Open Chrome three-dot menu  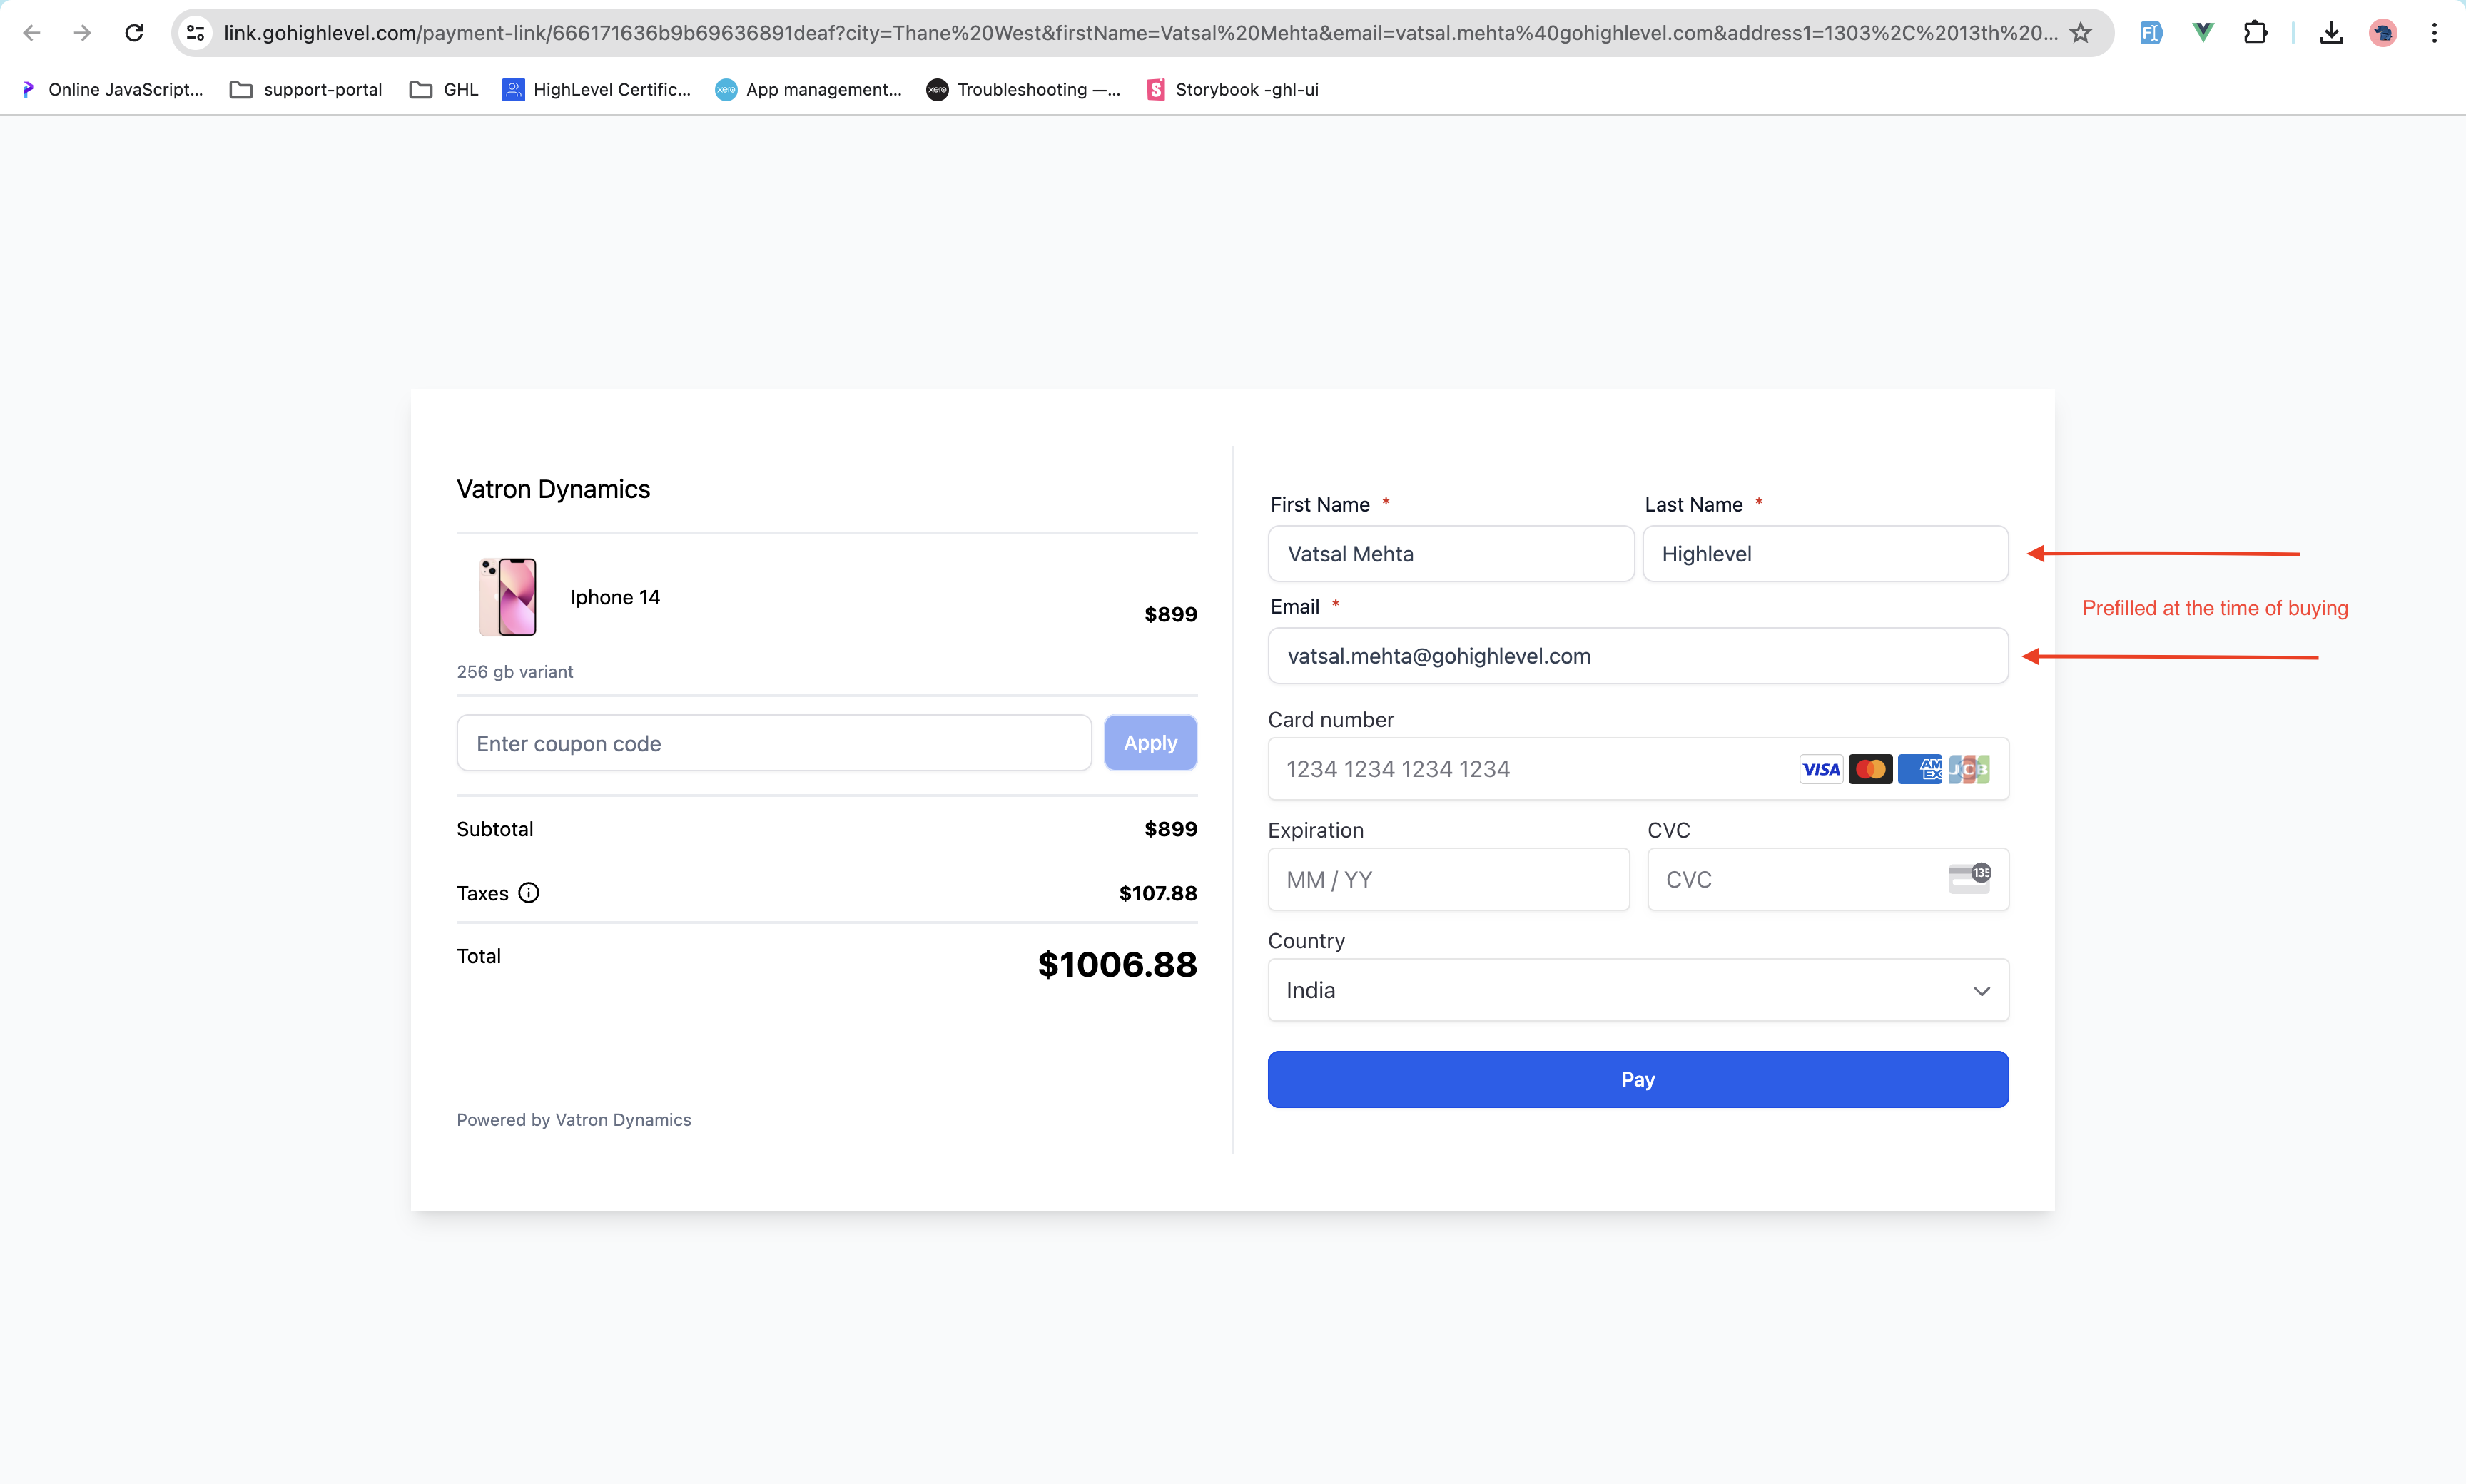2434,33
